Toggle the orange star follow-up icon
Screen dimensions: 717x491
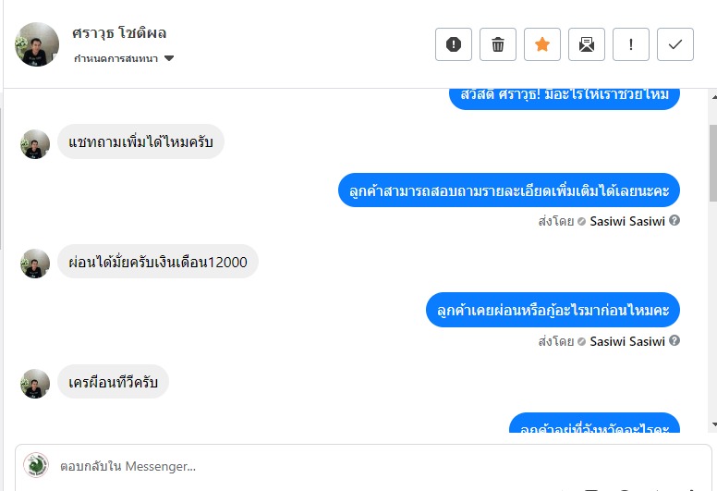541,44
